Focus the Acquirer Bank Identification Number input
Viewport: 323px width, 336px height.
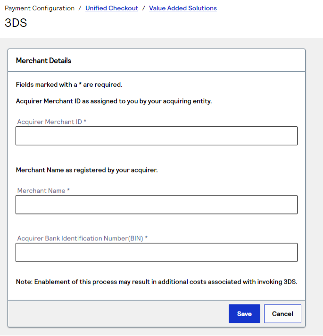(x=156, y=252)
